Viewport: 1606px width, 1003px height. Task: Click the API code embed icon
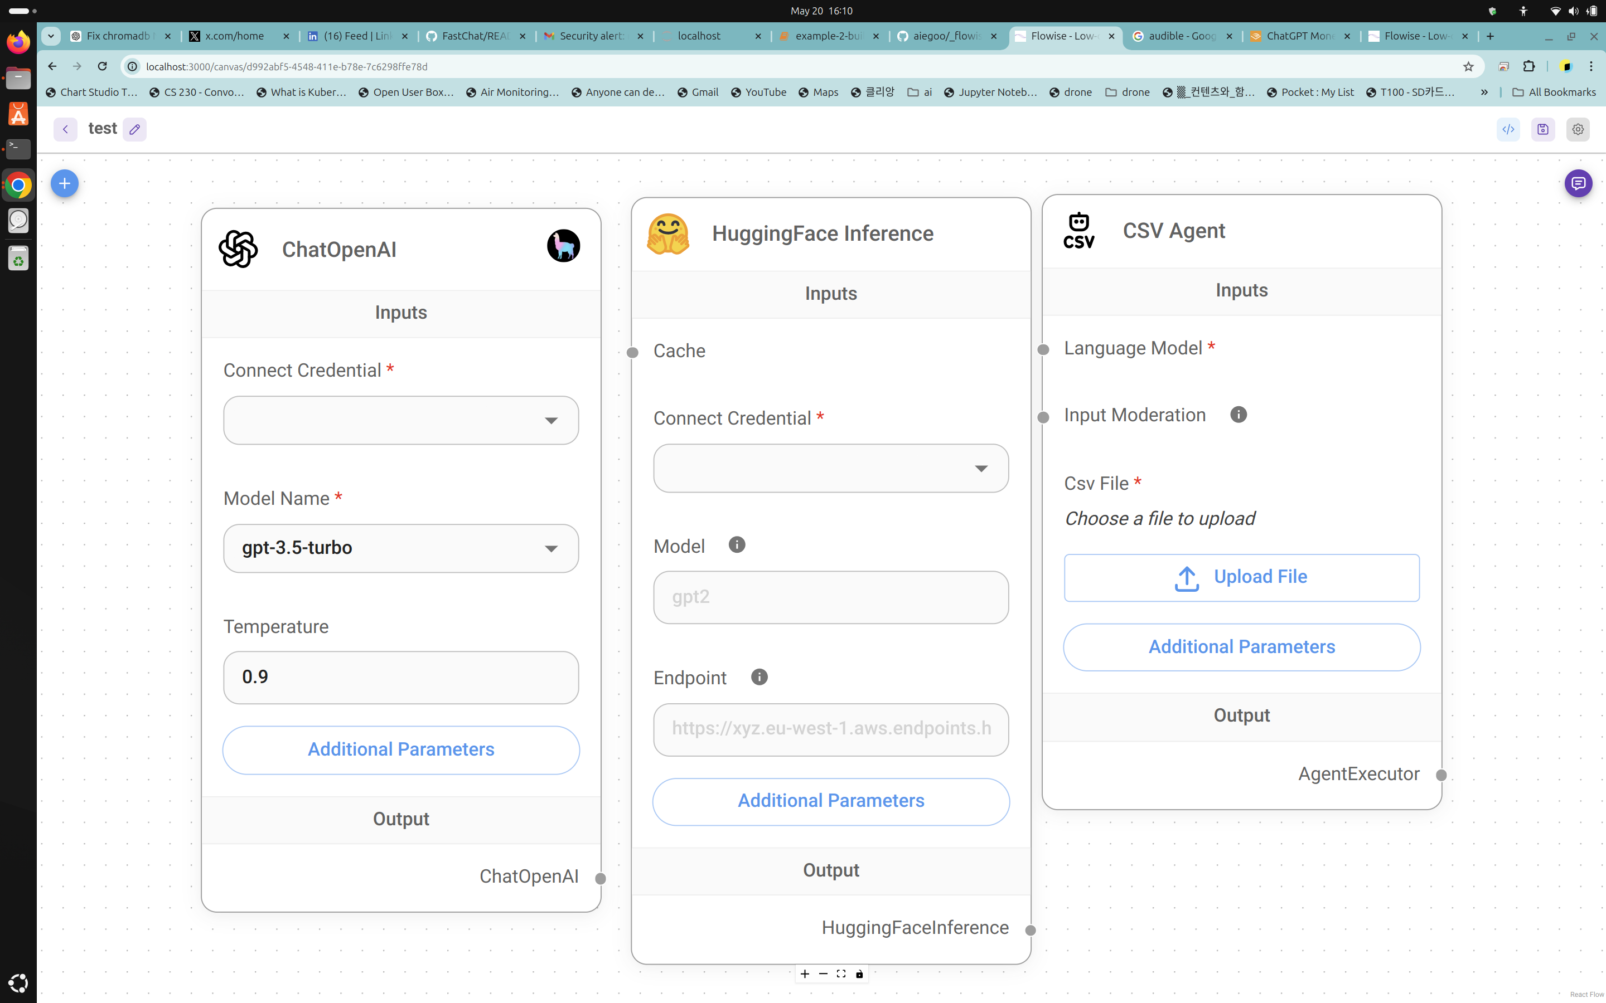click(x=1508, y=129)
